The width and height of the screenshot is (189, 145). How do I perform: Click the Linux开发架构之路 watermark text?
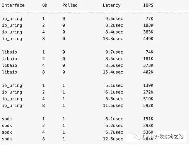(163, 136)
